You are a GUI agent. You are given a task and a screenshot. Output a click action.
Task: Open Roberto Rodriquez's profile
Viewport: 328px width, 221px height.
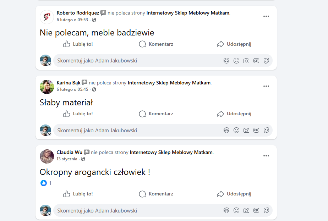click(78, 12)
